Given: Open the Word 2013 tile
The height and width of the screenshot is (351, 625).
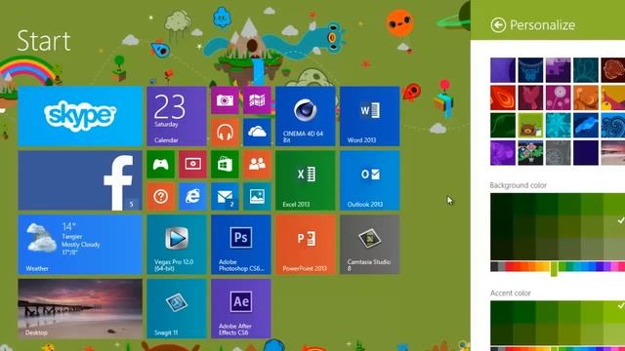Looking at the screenshot, I should pyautogui.click(x=370, y=116).
